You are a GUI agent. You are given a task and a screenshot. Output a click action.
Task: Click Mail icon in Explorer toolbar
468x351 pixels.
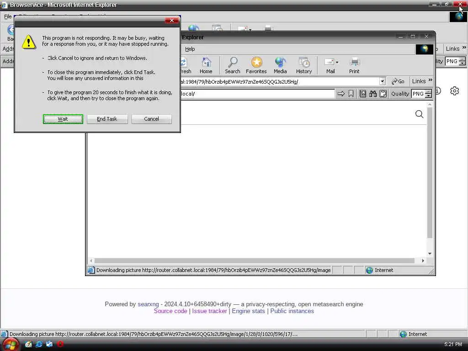(330, 65)
